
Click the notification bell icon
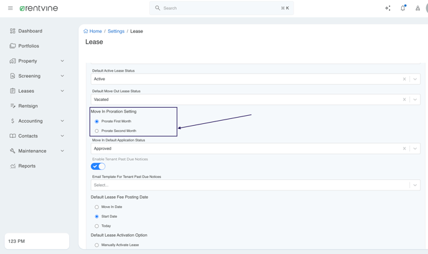403,8
